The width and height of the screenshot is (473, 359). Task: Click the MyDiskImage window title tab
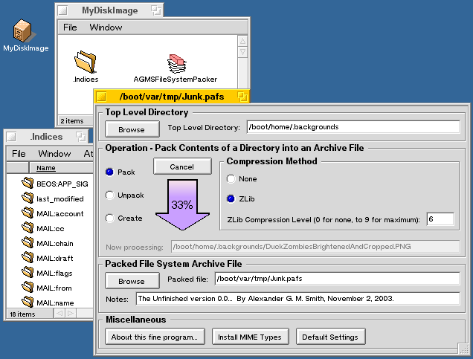[x=110, y=10]
